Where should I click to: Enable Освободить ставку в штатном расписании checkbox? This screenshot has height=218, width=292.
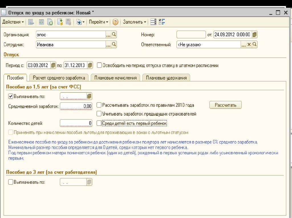(x=99, y=65)
